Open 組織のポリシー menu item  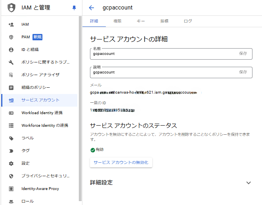[x=39, y=87]
